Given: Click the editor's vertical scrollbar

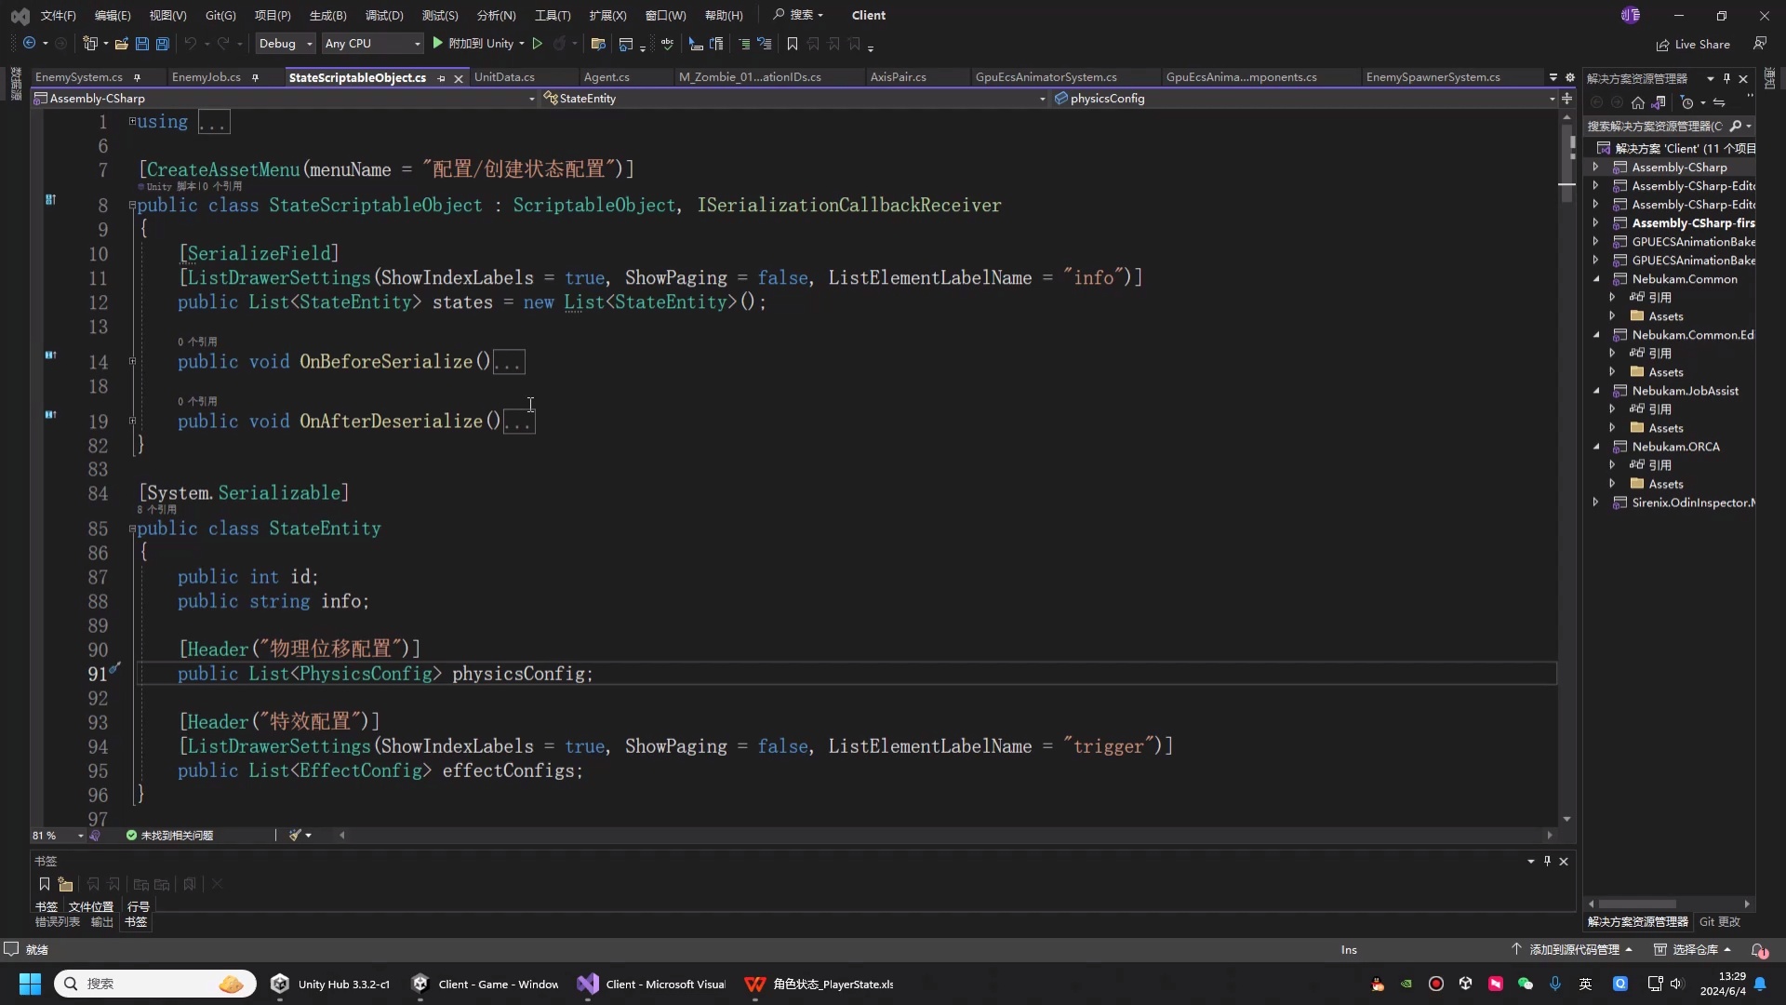Looking at the screenshot, I should 1567,158.
